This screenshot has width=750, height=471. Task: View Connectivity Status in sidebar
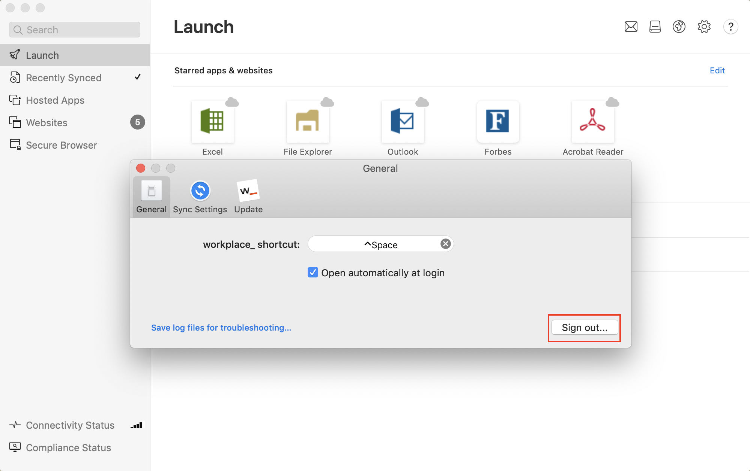(75, 425)
